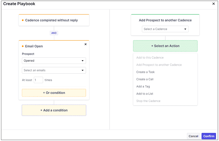
Task: Click '+ Add a condition' button
Action: tap(54, 110)
